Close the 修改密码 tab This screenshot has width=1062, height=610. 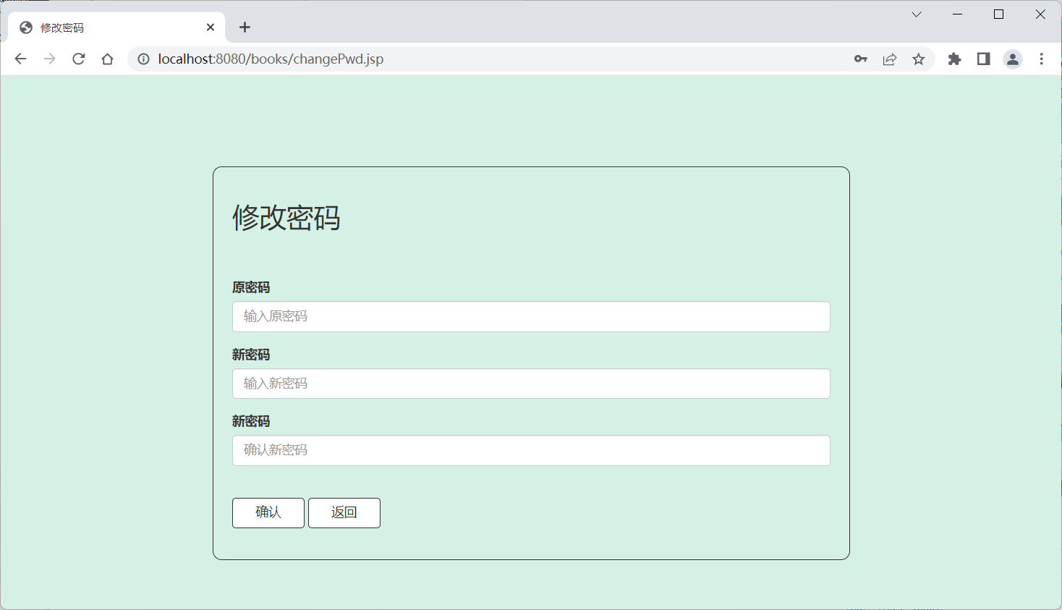(211, 27)
